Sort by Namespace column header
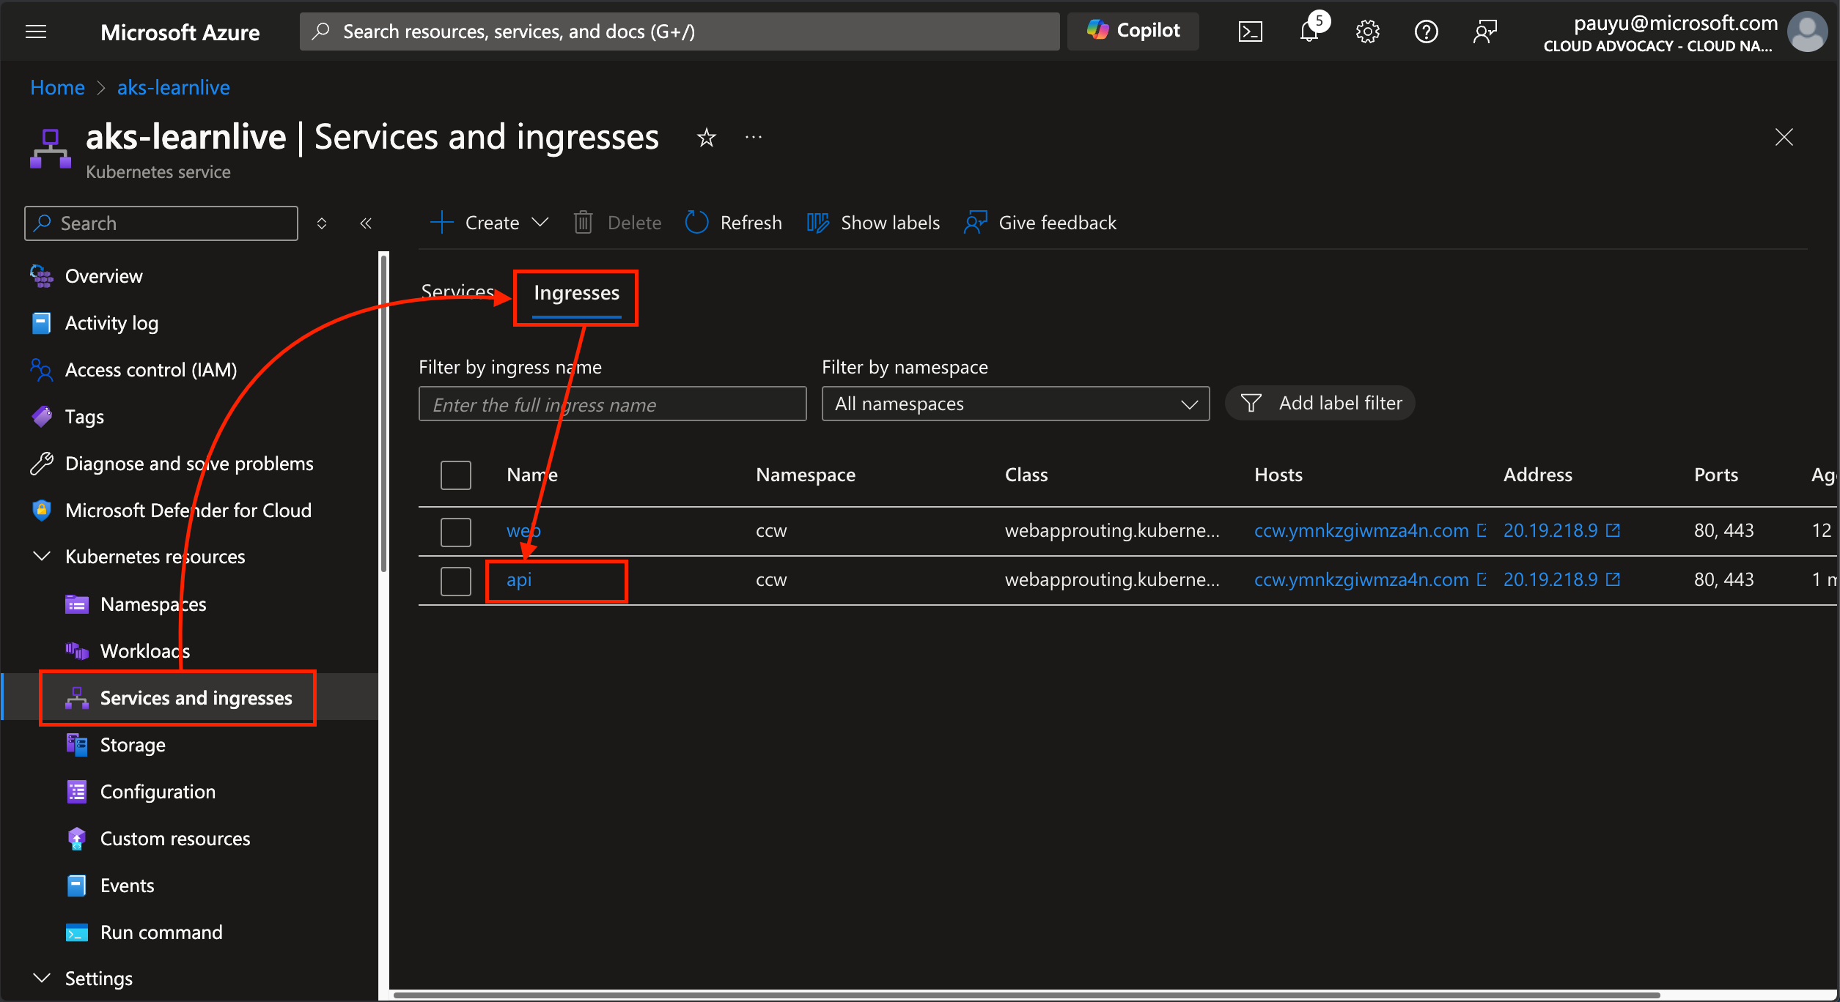This screenshot has width=1840, height=1002. [806, 475]
